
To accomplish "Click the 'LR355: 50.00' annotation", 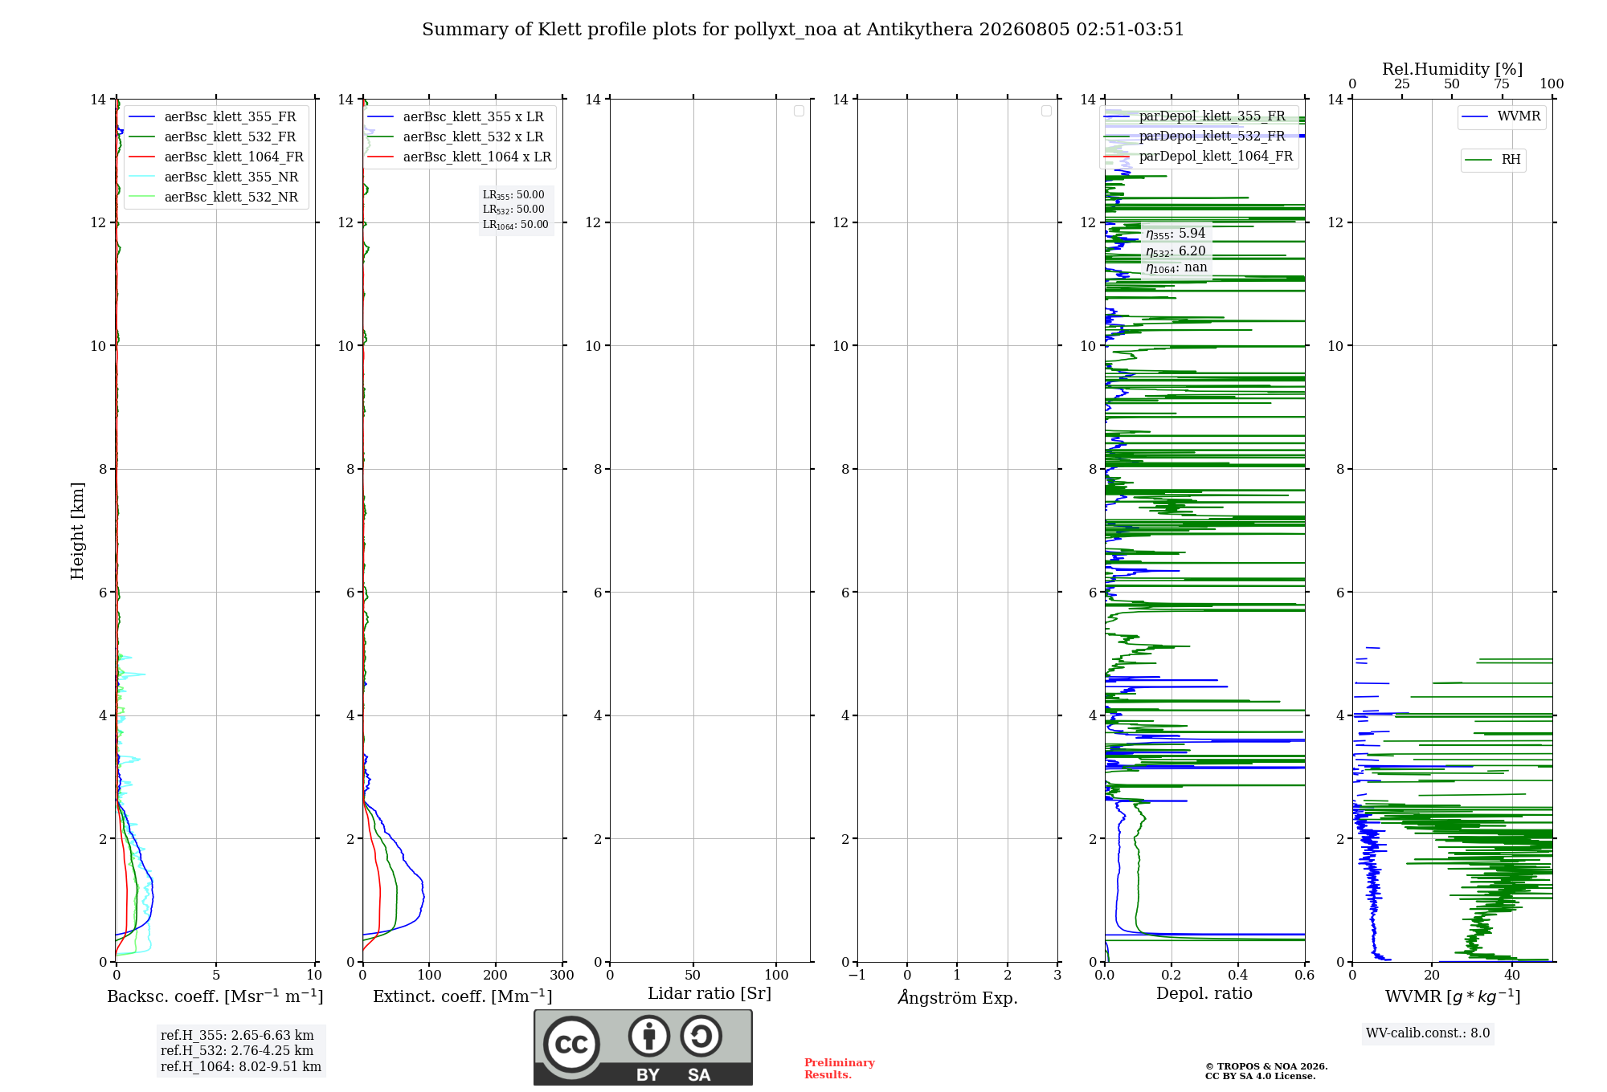I will click(x=513, y=195).
